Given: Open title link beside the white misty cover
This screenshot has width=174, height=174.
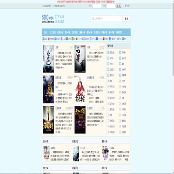Looking at the screenshot, I should point(57,47).
